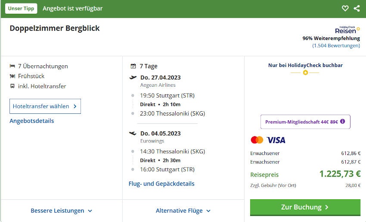This screenshot has height=222, width=366.
Task: Open Flug- und Gepäckdetails link
Action: coord(161,184)
